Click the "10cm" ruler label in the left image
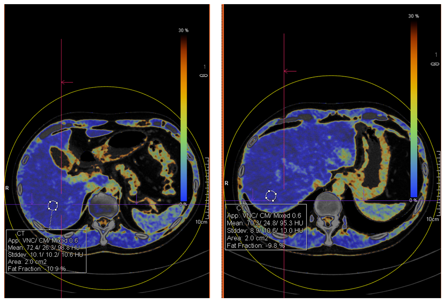445x301 pixels. coord(201,222)
